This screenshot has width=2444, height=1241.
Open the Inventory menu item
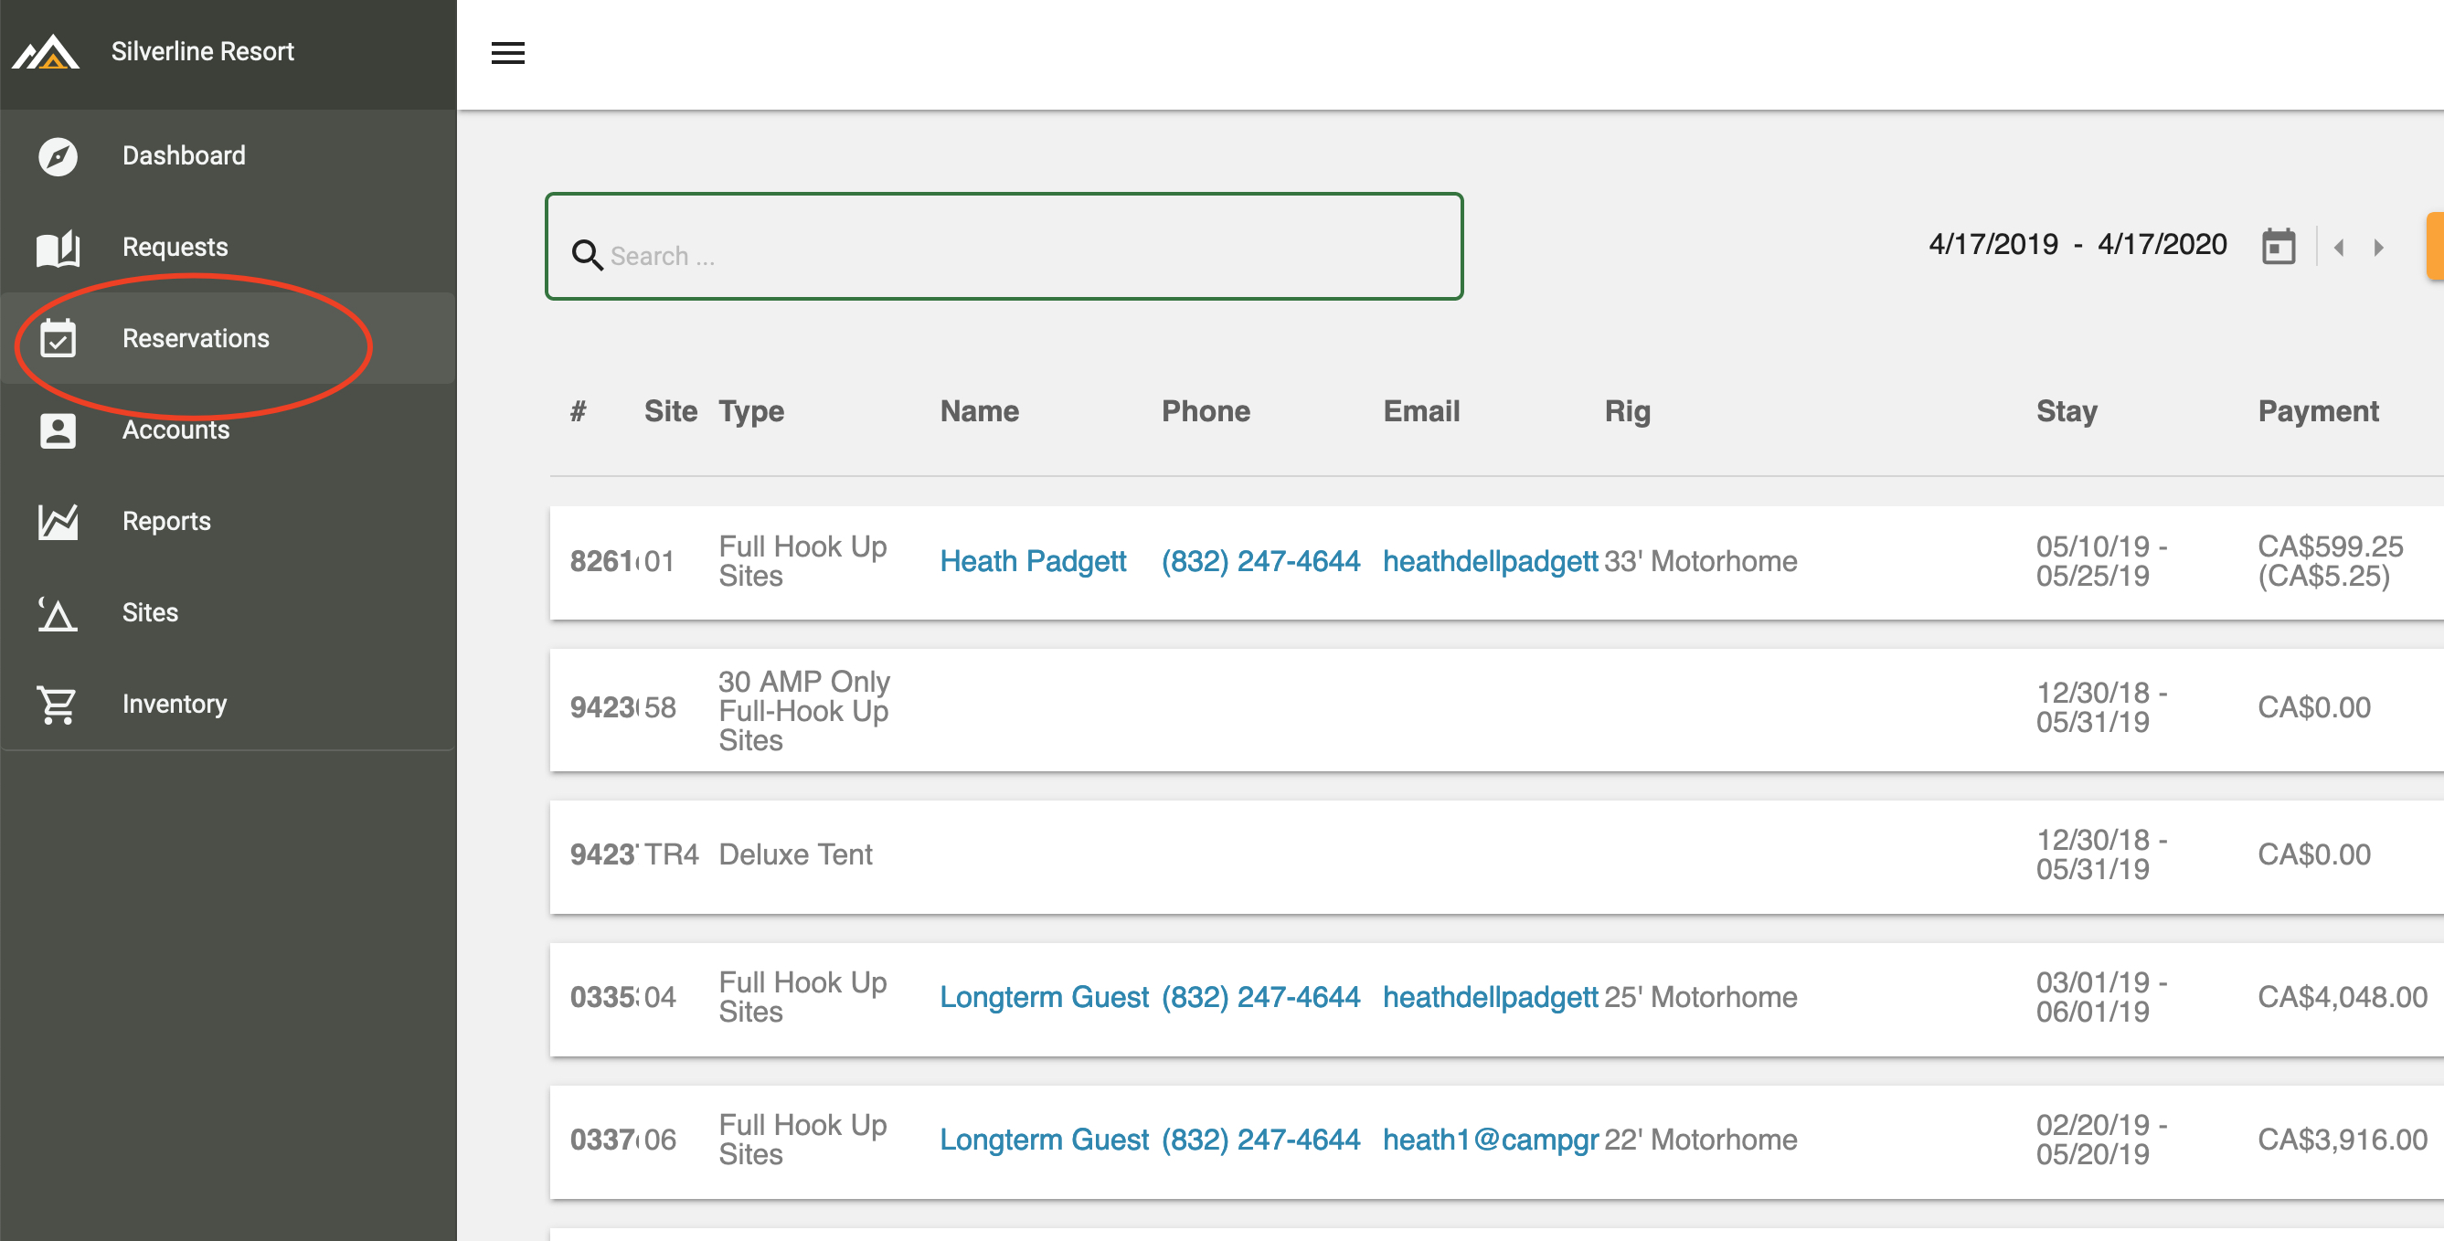[x=175, y=705]
